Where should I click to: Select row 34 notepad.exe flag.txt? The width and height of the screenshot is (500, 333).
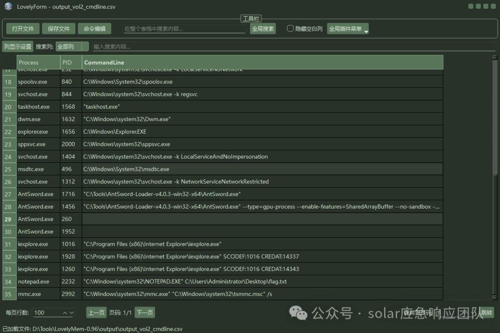(x=223, y=281)
